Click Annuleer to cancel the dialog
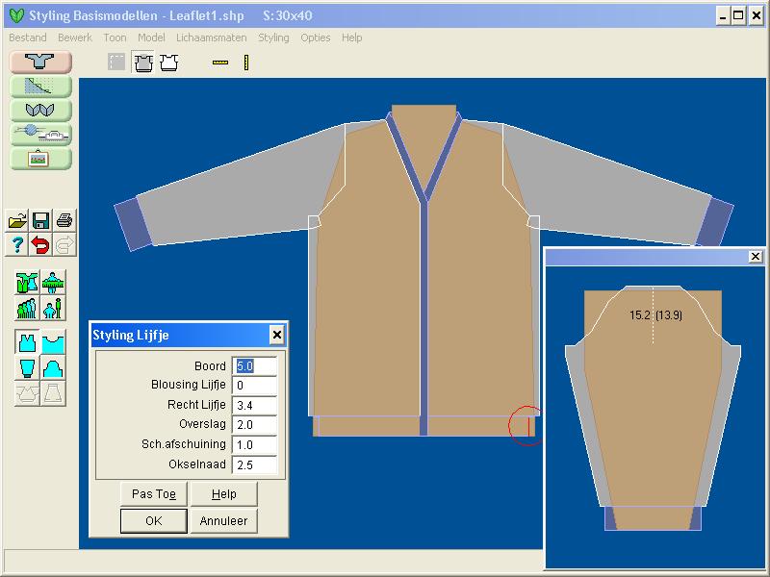 [x=223, y=521]
